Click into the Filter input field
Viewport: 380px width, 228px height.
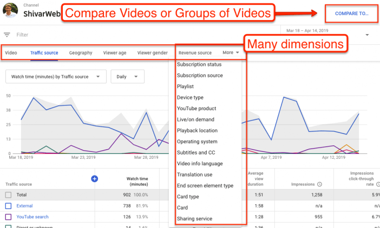[22, 35]
